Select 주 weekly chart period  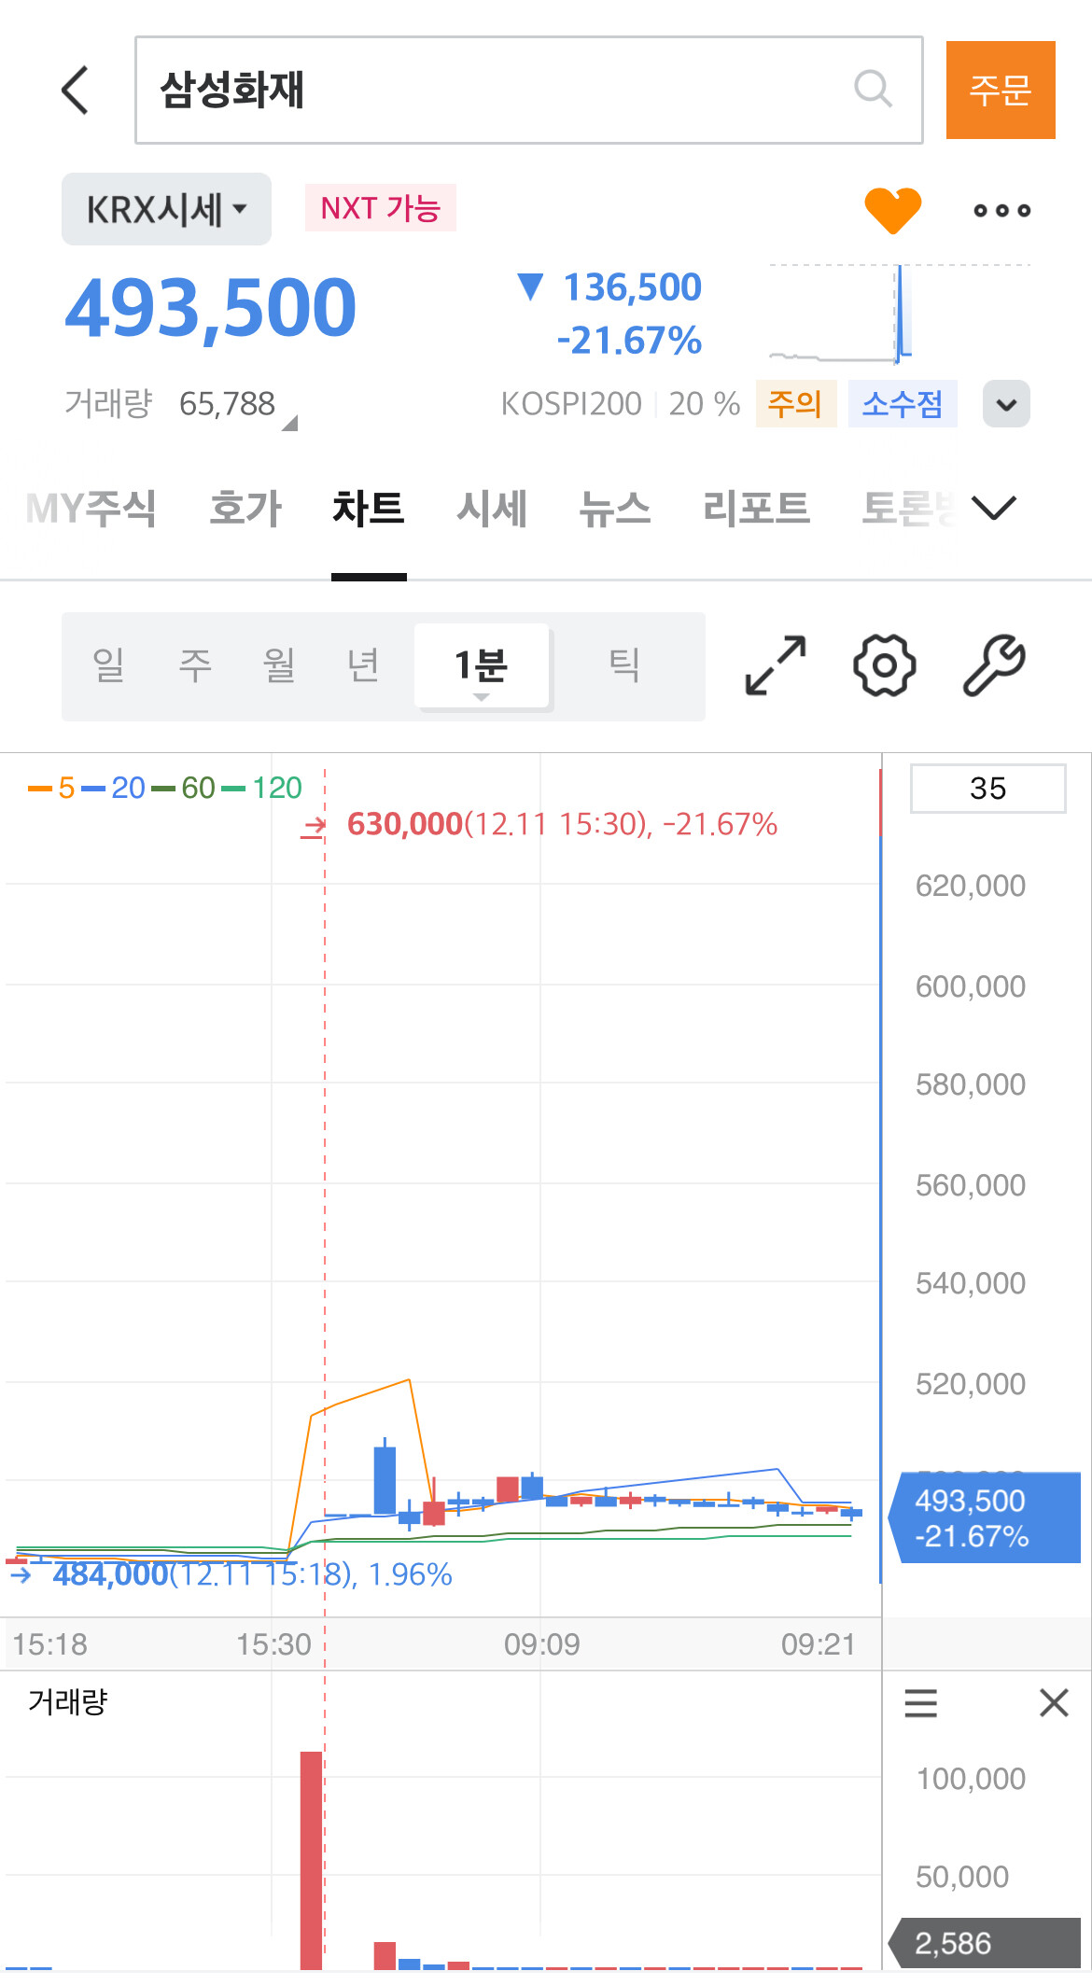pyautogui.click(x=194, y=665)
